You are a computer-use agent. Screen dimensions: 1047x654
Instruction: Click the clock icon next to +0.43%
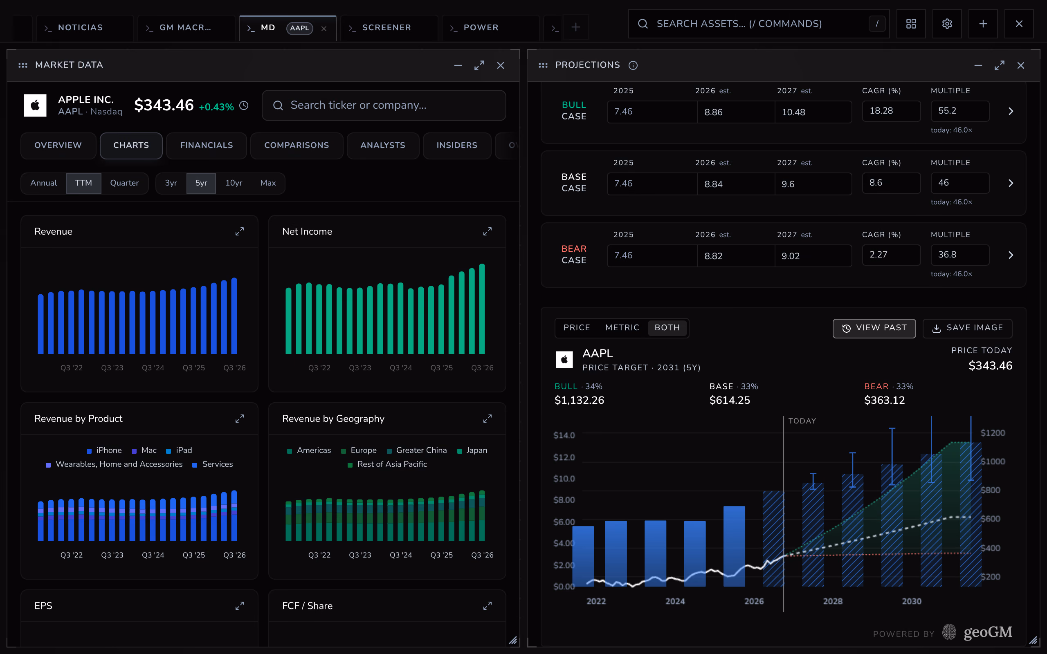click(244, 105)
